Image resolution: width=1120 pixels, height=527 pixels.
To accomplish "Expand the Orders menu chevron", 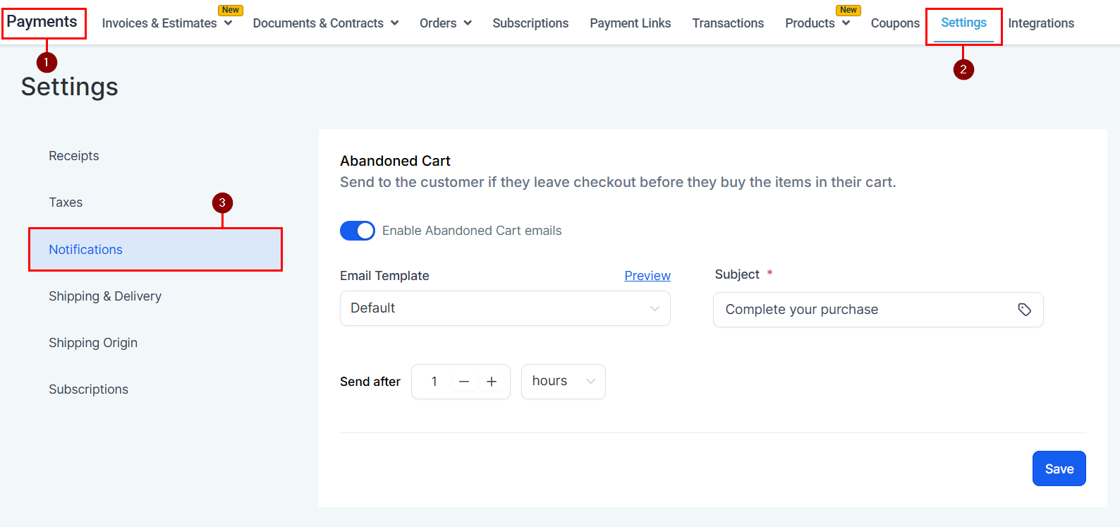I will click(x=468, y=23).
